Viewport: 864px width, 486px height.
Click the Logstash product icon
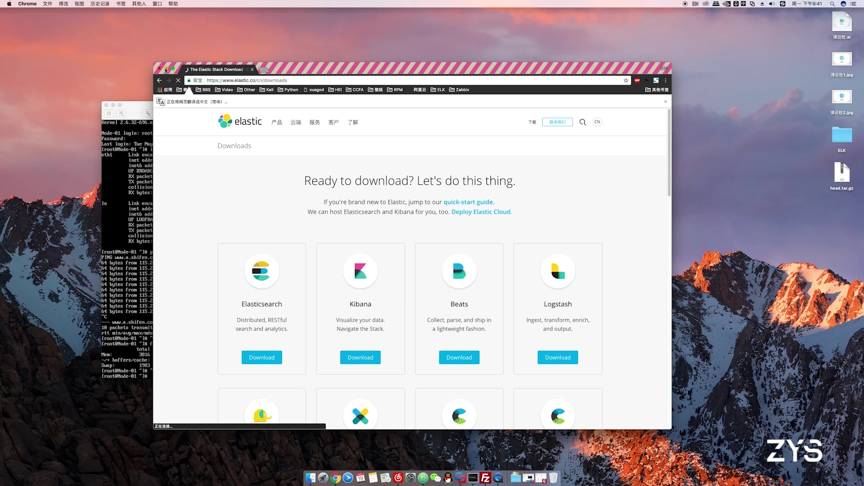coord(558,270)
